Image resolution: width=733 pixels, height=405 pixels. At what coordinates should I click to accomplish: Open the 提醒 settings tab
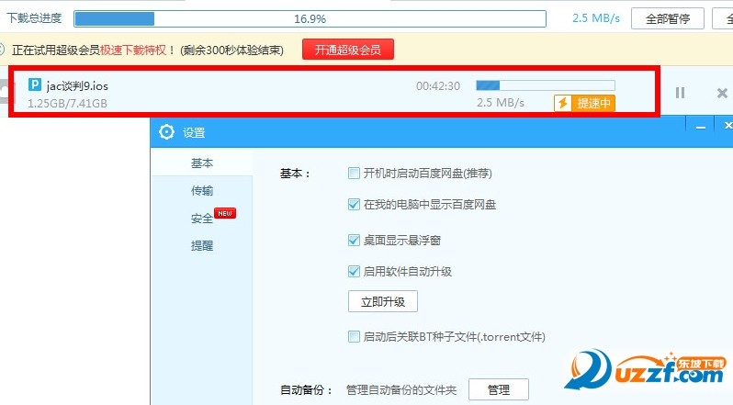click(x=202, y=246)
